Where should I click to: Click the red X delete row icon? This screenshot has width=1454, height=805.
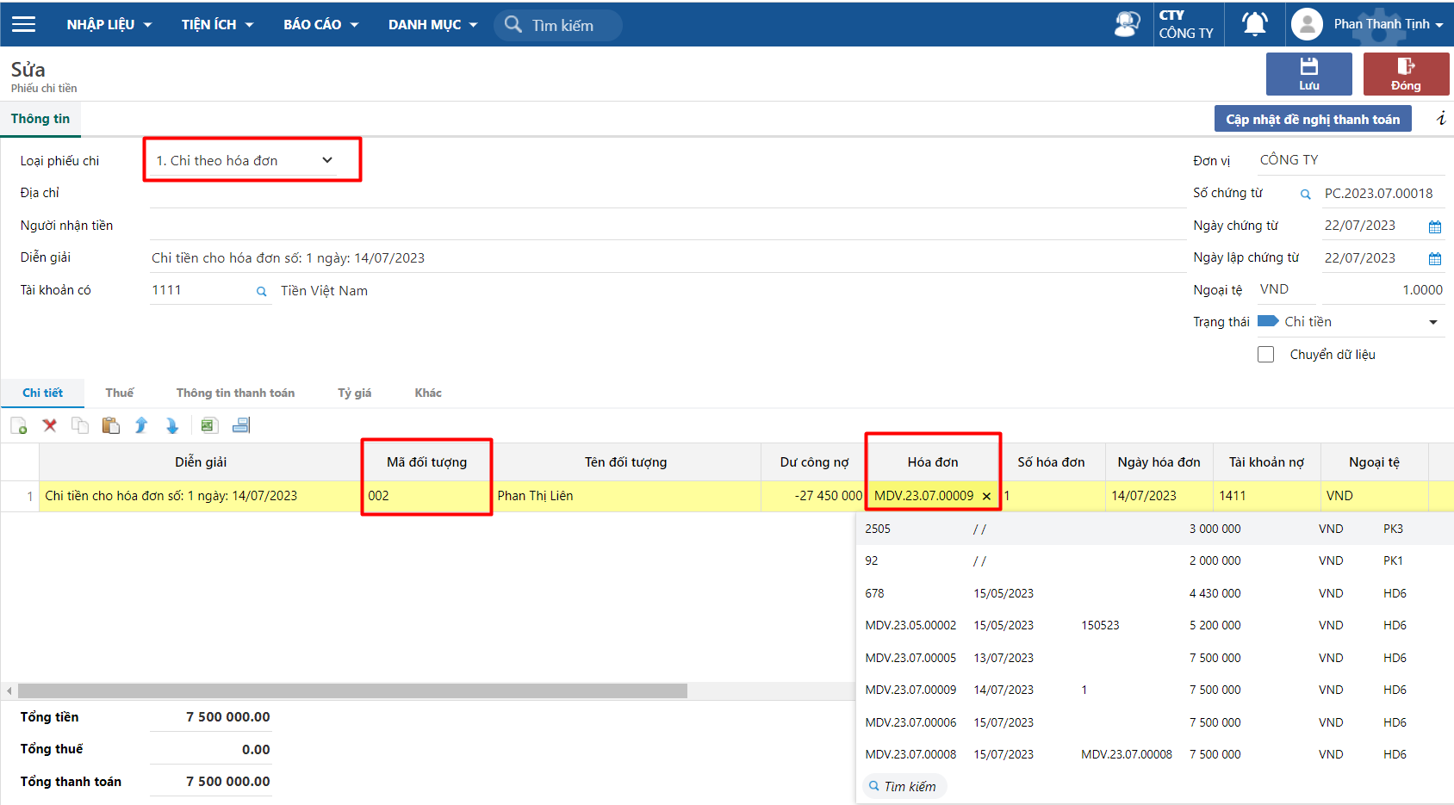(50, 425)
